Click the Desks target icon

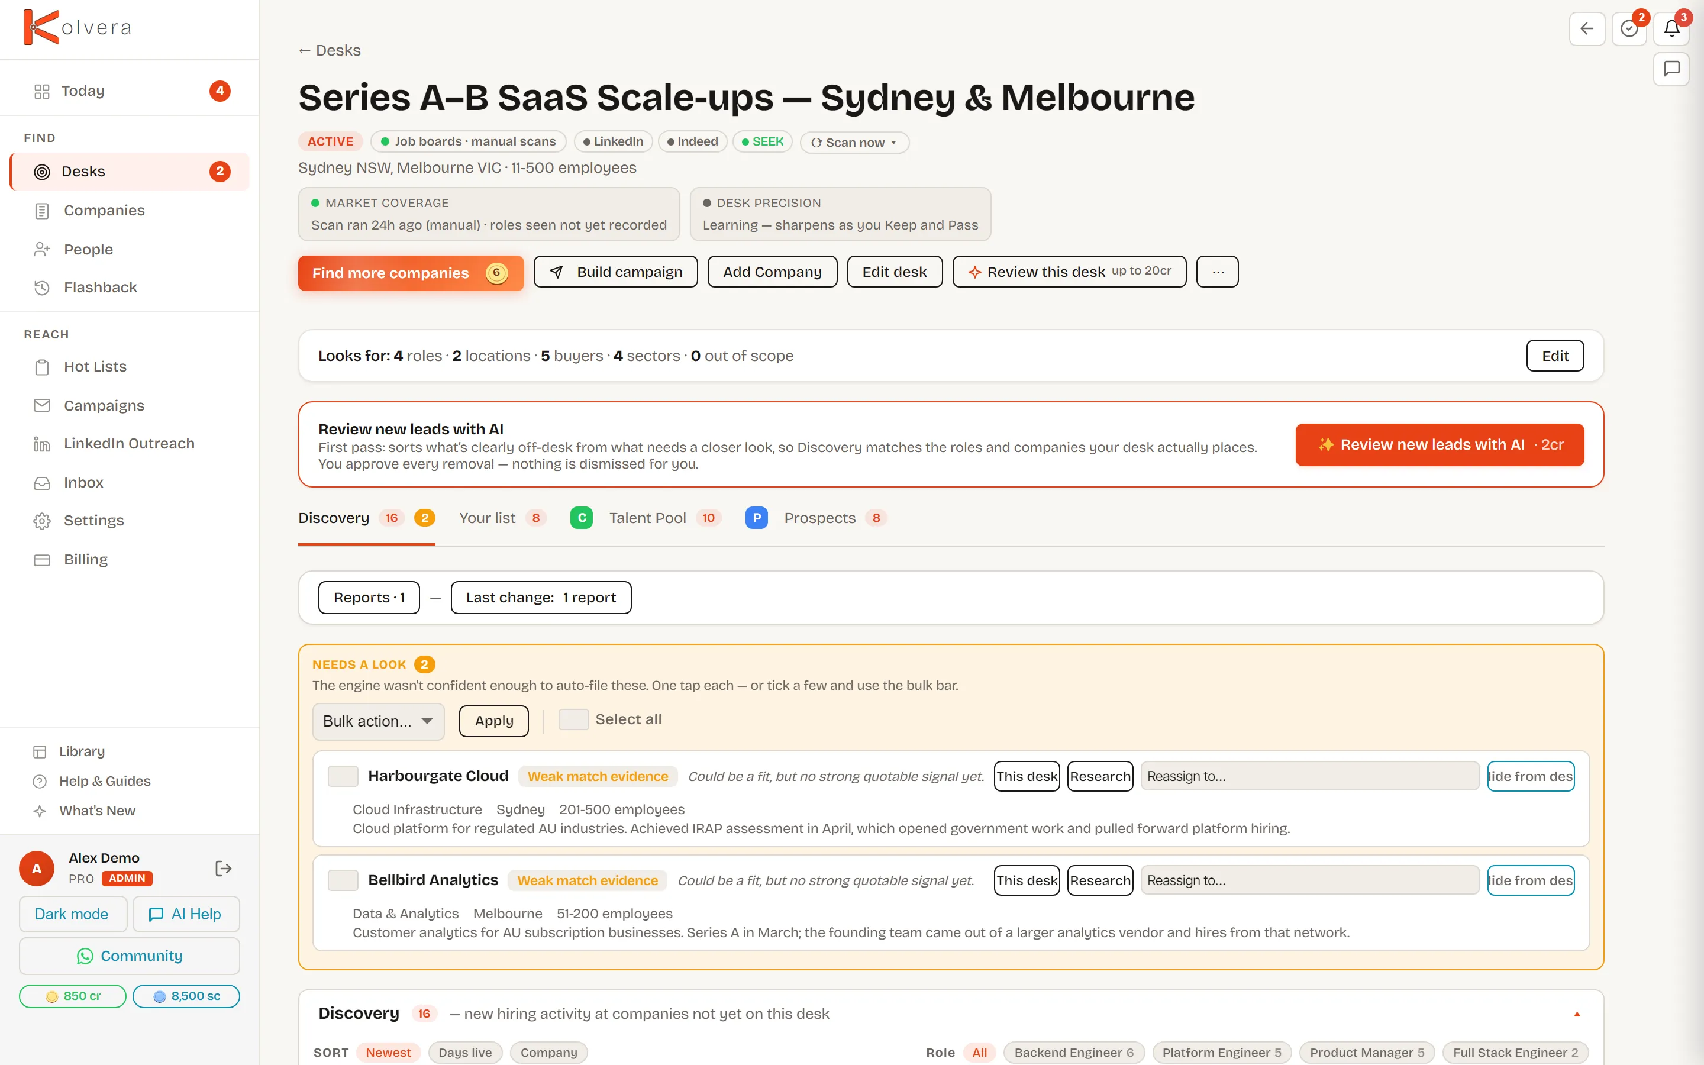click(x=42, y=171)
